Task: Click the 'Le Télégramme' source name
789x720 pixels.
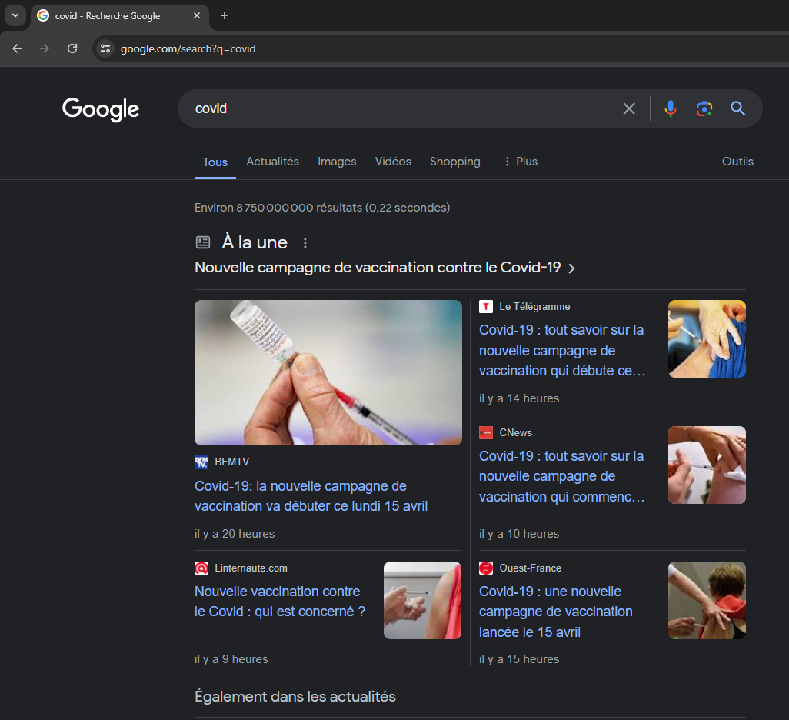Action: click(534, 307)
